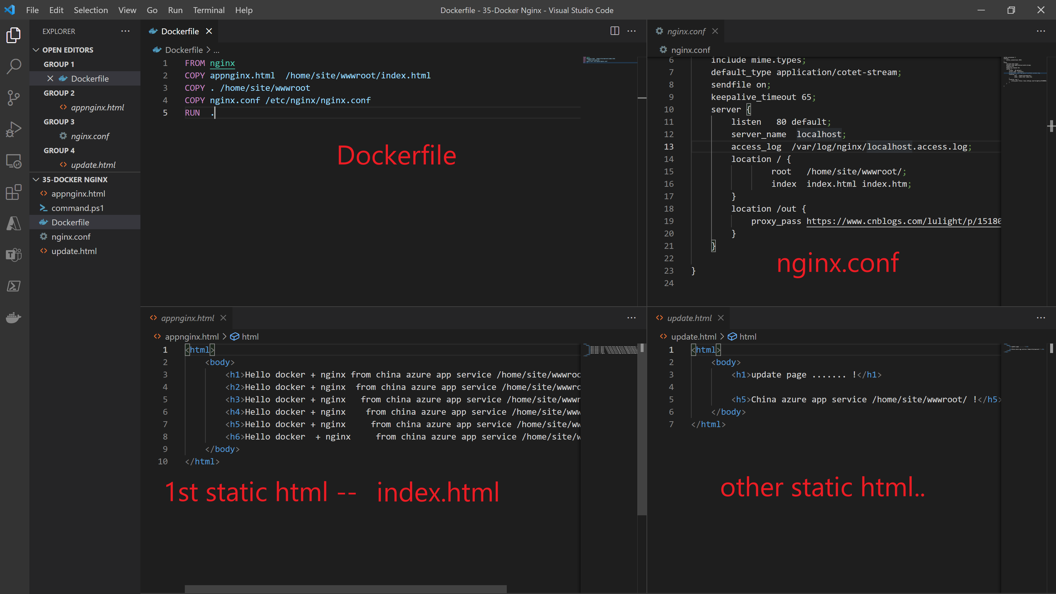
Task: Click the Split Editor Right icon
Action: [x=615, y=31]
